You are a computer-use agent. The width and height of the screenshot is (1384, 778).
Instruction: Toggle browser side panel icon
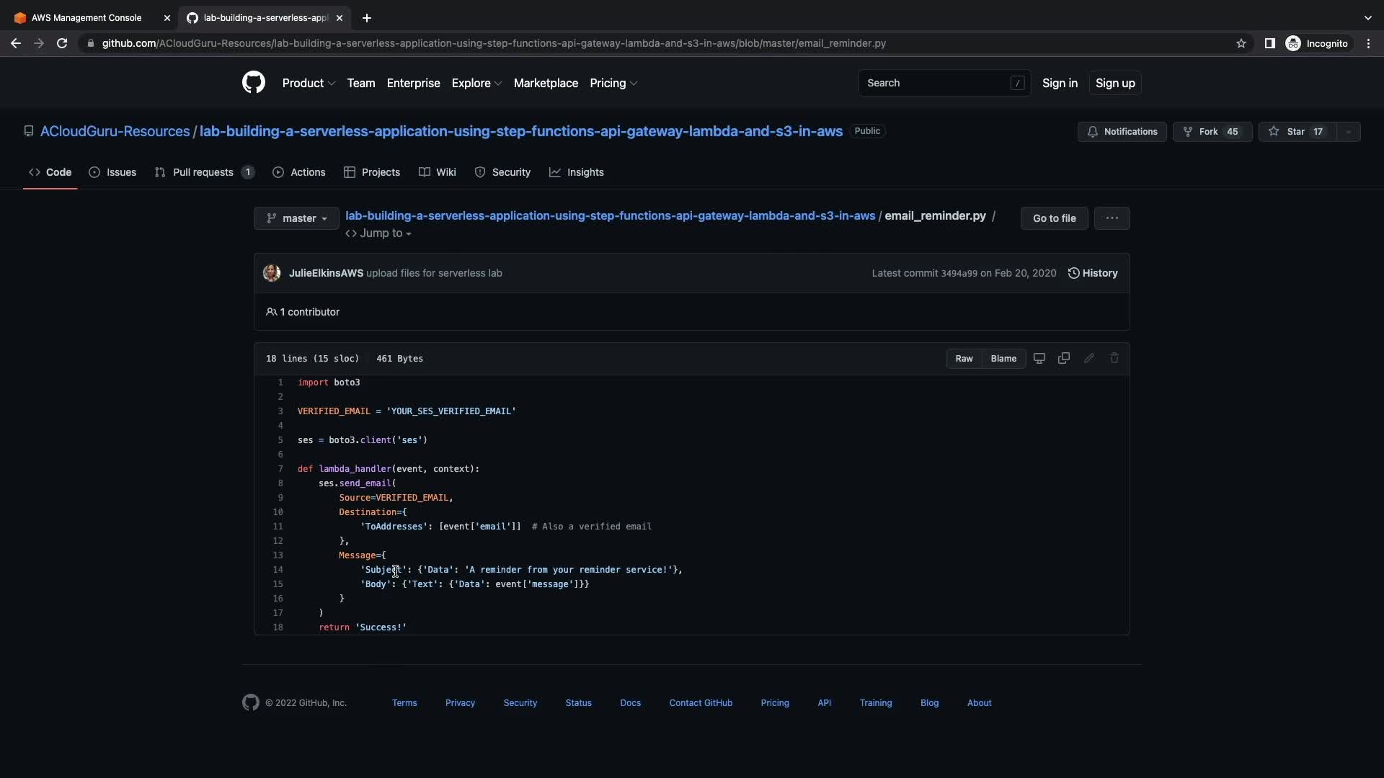click(x=1269, y=43)
